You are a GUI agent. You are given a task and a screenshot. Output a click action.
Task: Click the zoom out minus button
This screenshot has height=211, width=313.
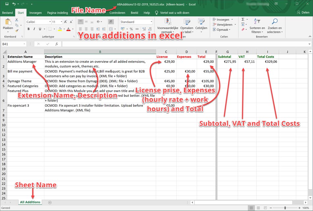[x=271, y=208]
